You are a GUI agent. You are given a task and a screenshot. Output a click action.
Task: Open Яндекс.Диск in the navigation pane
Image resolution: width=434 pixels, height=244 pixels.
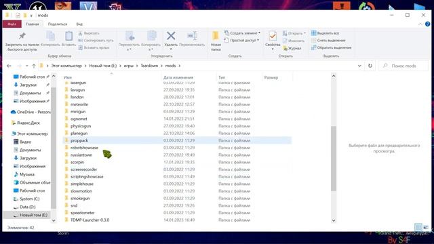point(26,123)
